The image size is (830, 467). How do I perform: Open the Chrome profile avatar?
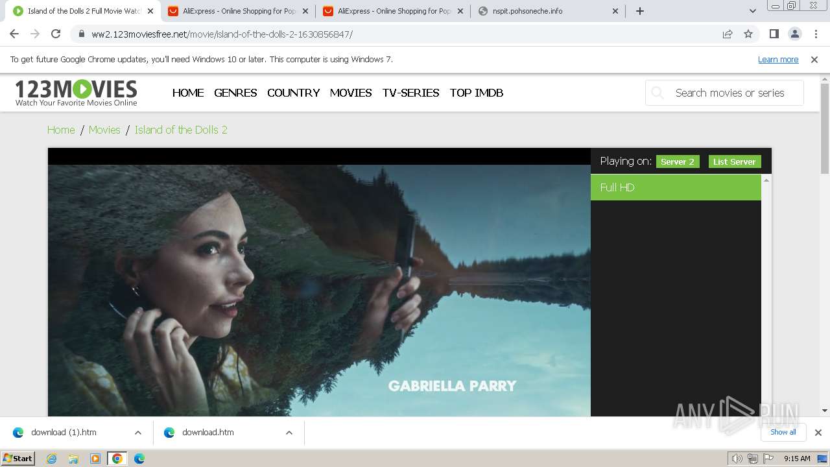(x=794, y=34)
